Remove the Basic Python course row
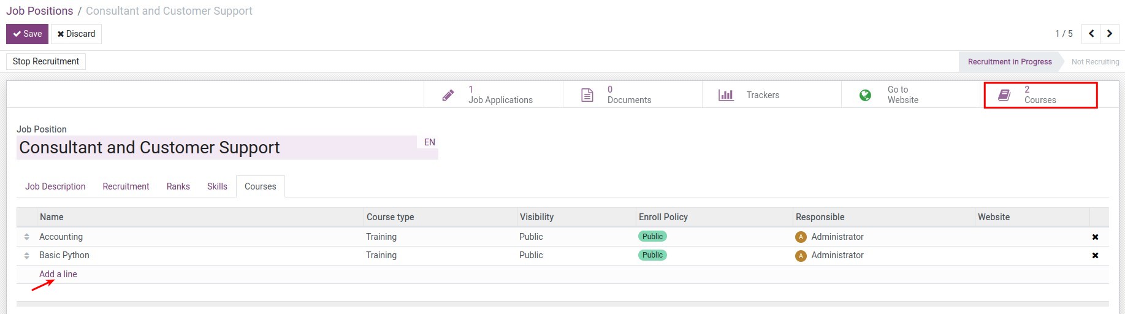Screen dimensions: 1125x314 [x=1095, y=256]
